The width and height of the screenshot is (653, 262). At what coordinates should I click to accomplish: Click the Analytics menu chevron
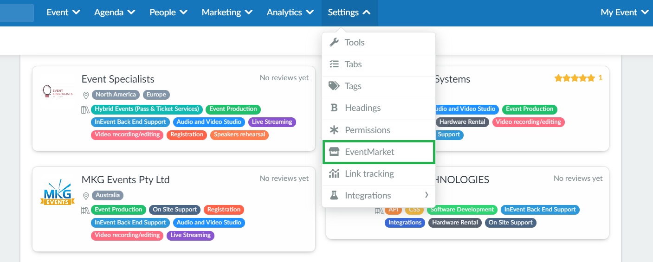310,13
